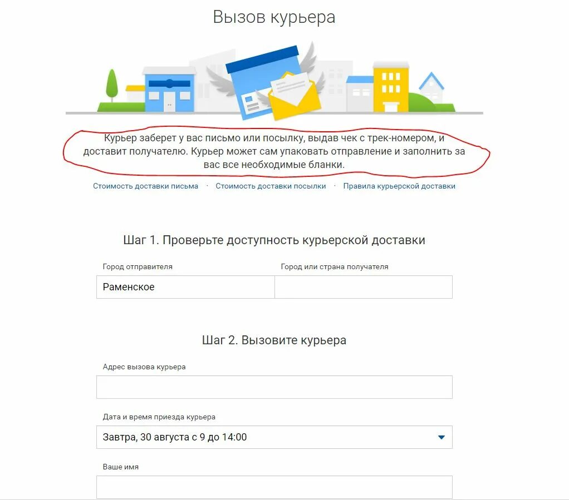Click the dropdown arrow in date field
This screenshot has height=500, width=569.
(x=442, y=437)
